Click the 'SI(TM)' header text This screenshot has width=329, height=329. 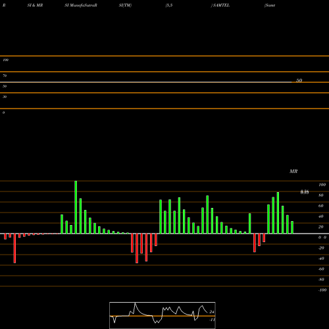point(125,5)
